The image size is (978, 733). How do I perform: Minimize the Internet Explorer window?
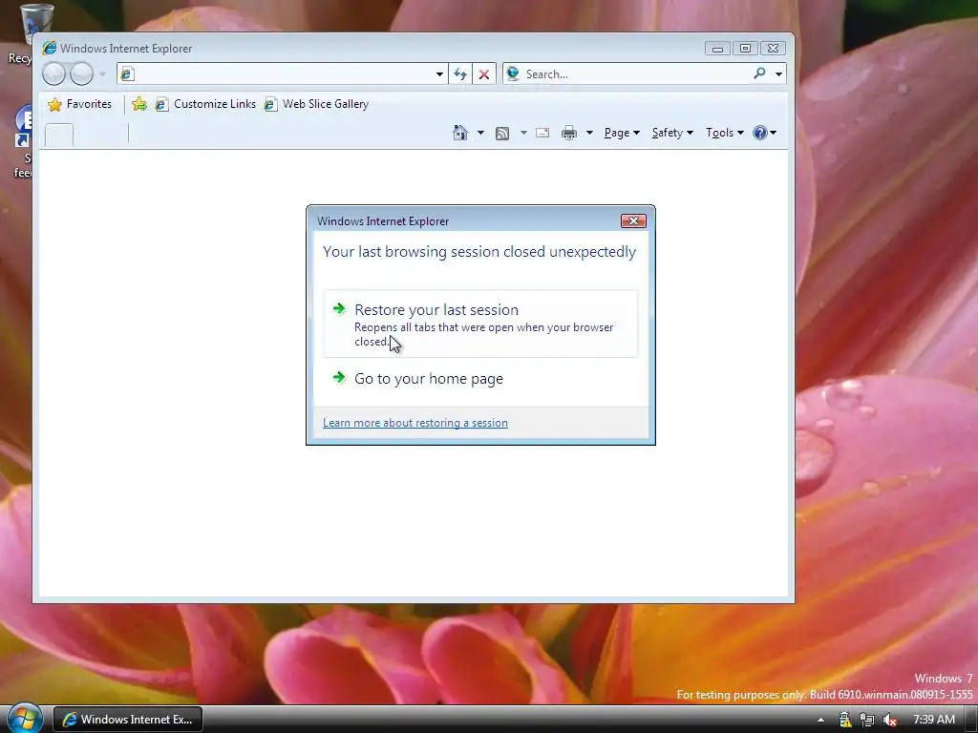tap(717, 48)
